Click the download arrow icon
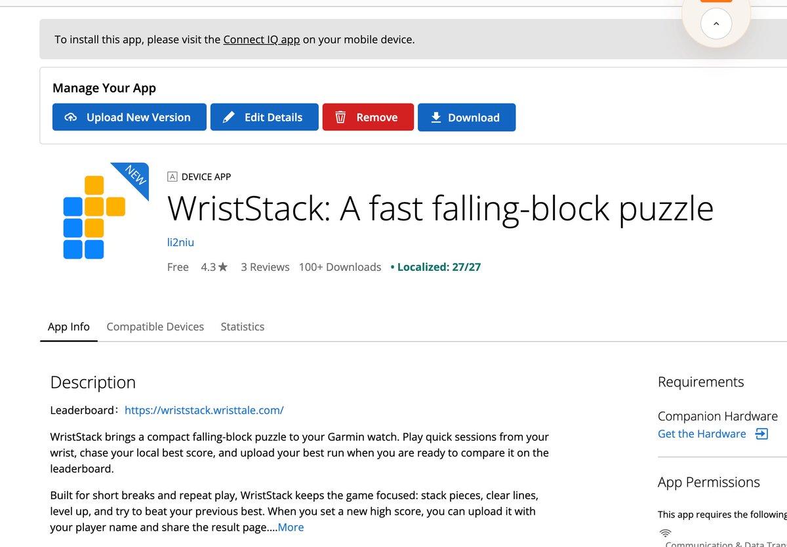 coord(435,117)
